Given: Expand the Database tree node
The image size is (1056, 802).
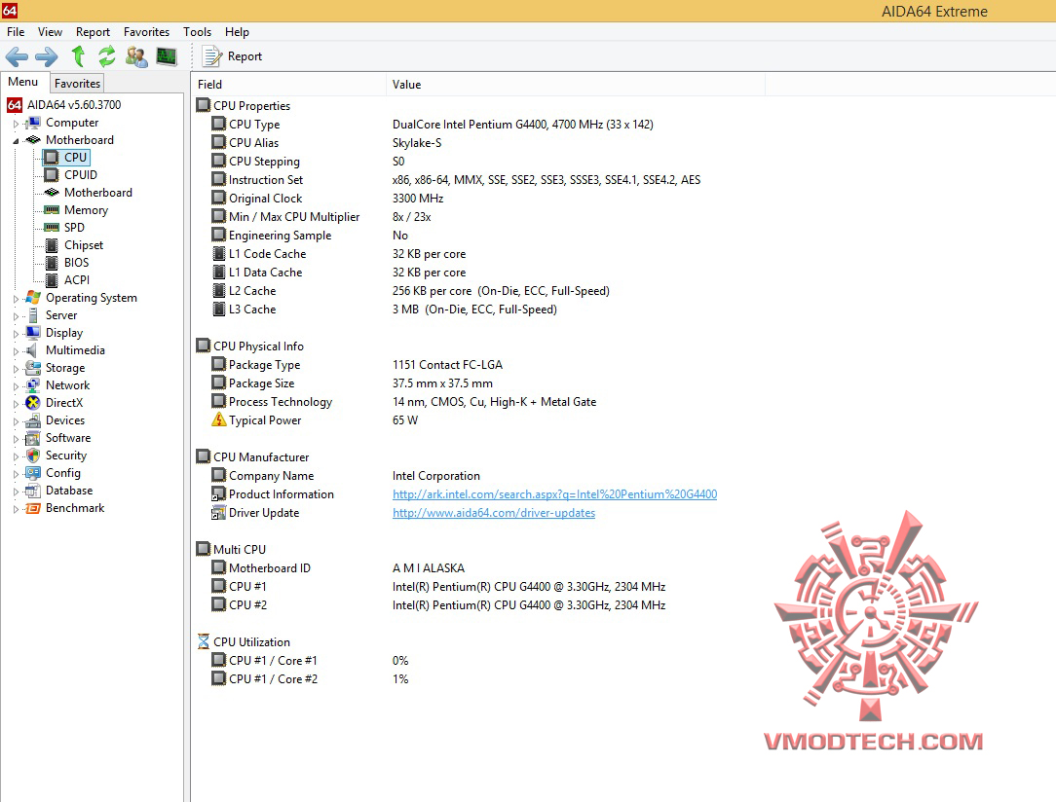Looking at the screenshot, I should coord(16,491).
